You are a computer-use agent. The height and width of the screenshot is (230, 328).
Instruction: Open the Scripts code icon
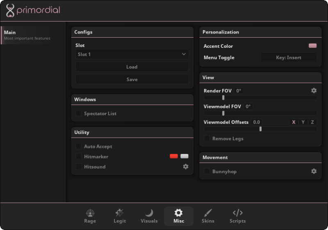coord(238,213)
